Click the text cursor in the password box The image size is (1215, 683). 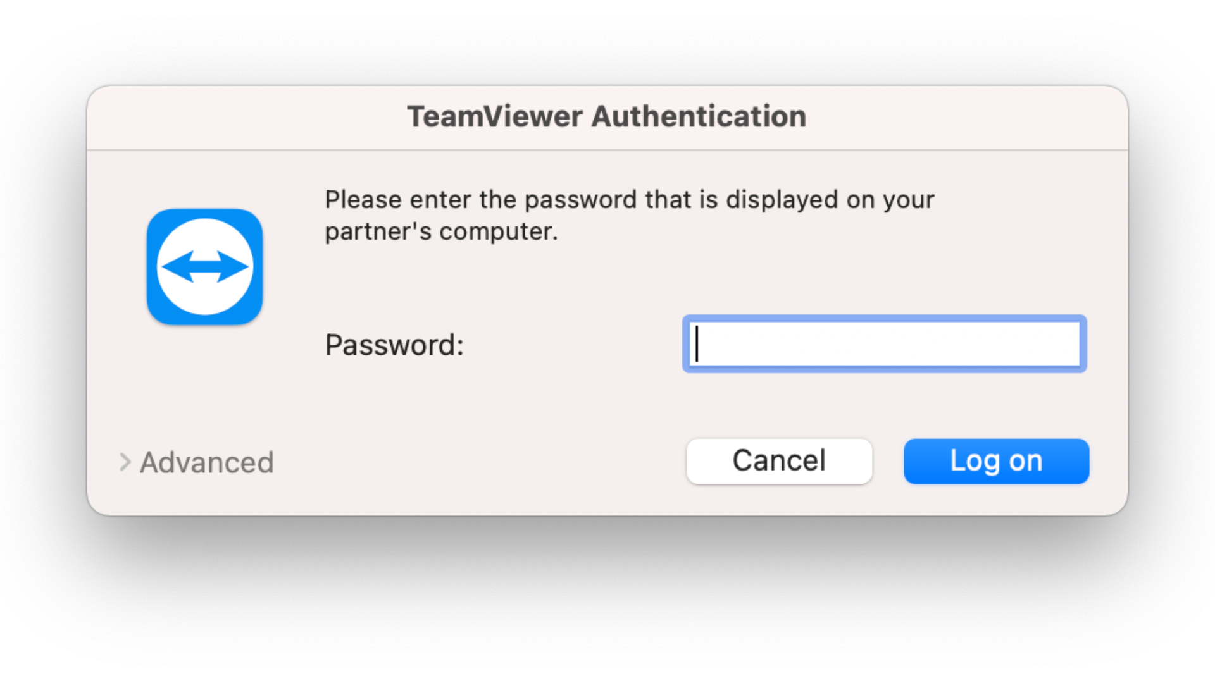click(697, 344)
